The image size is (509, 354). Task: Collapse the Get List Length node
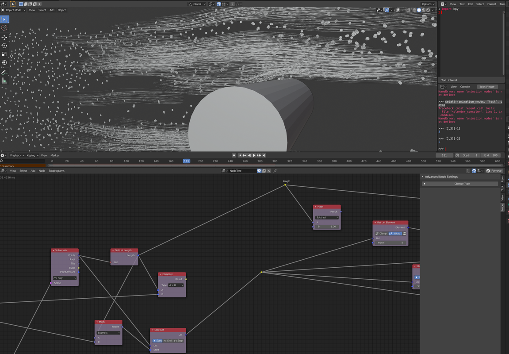(x=113, y=250)
